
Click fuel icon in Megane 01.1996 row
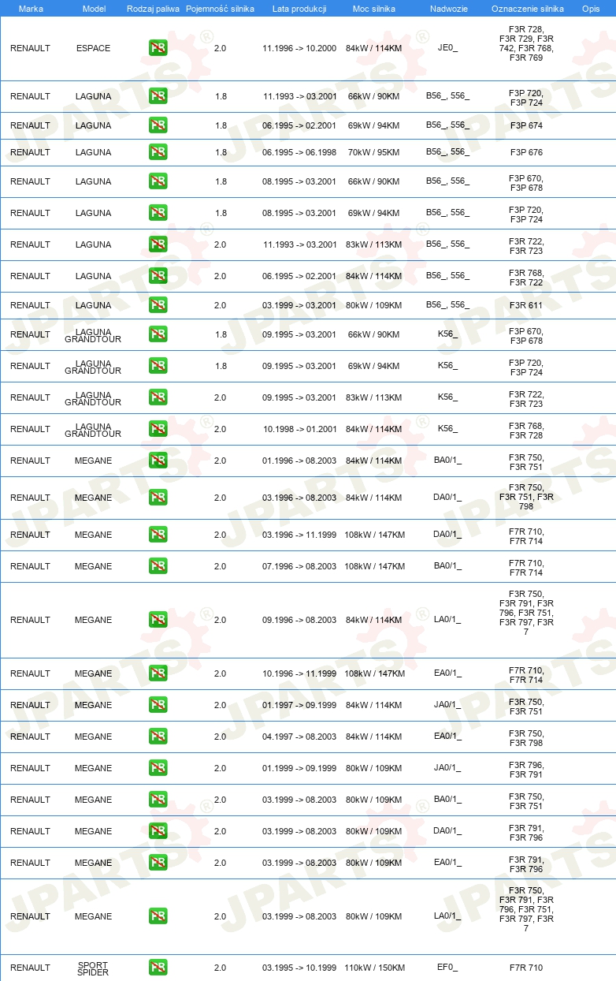pyautogui.click(x=158, y=461)
